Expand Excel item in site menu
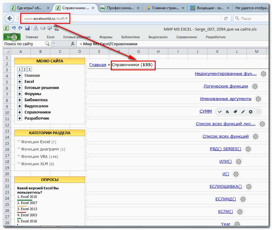This screenshot has width=272, height=230. 20,82
